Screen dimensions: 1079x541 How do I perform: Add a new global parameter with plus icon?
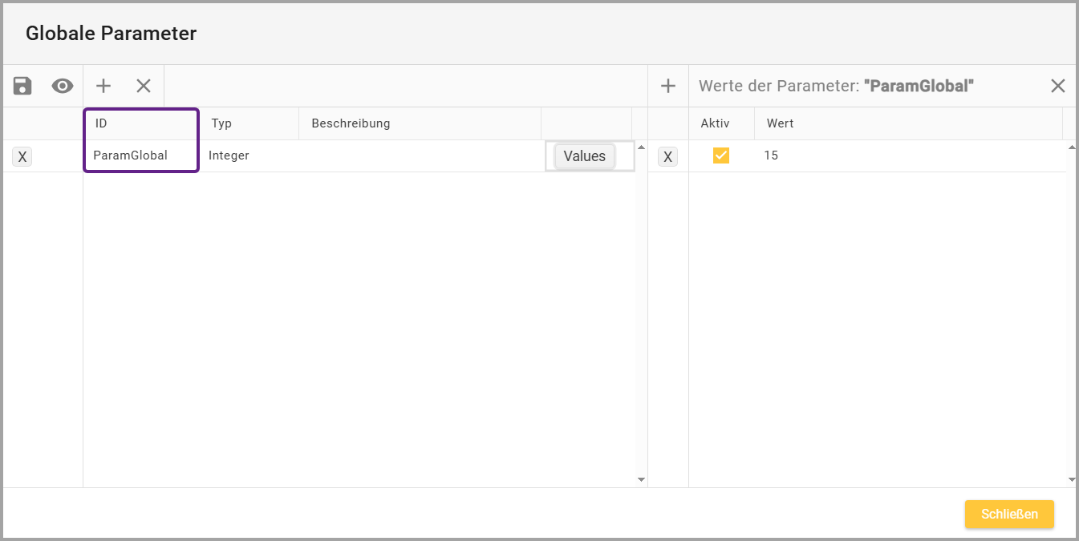[103, 86]
